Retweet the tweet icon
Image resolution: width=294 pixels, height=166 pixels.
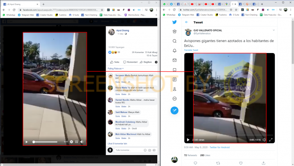218,163
